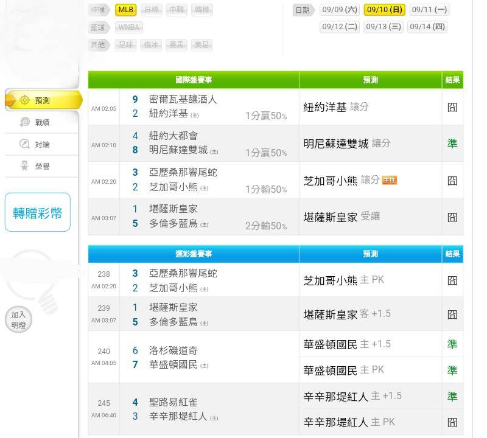Image resolution: width=487 pixels, height=438 pixels.
Task: Choose date 09/13 (三)
Action: 384,27
